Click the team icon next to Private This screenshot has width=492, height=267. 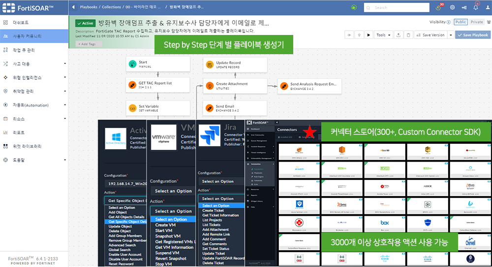coord(489,22)
